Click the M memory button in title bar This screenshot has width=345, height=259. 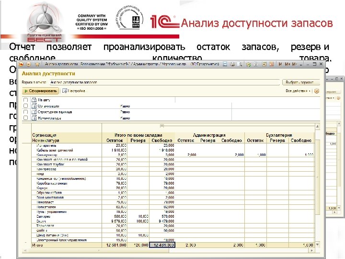coord(280,64)
